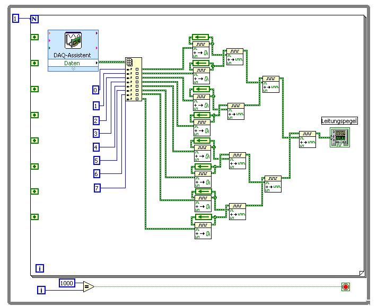Open the DAQ-Assistent express VI icon
This screenshot has width=386, height=306.
point(73,40)
